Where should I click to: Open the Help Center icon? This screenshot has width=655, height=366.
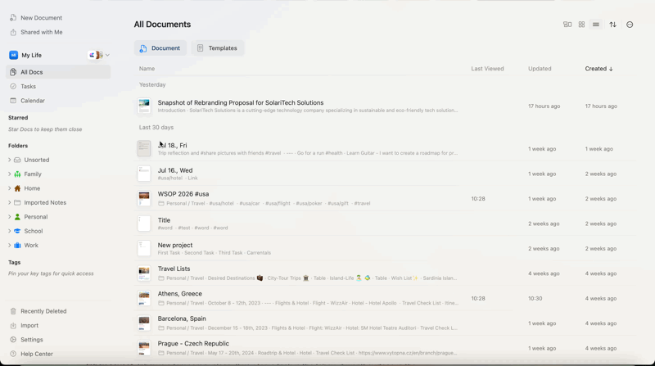[13, 354]
